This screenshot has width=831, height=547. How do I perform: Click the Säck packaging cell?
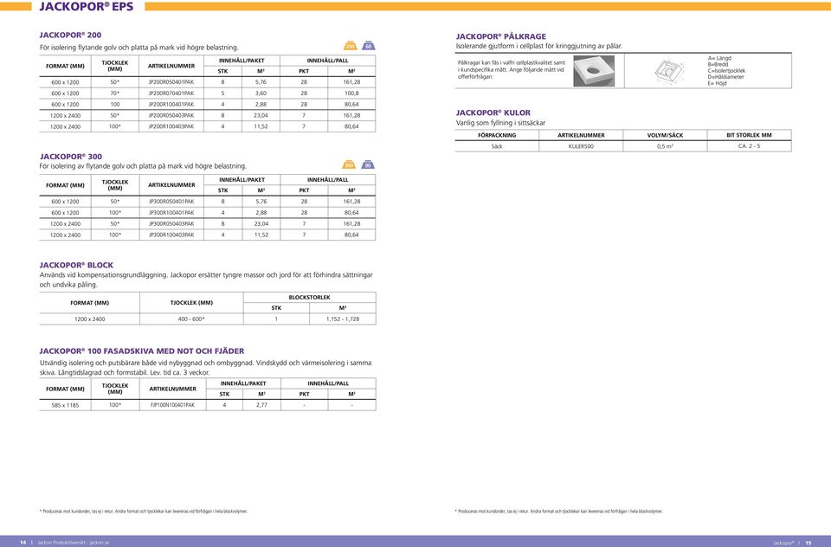(x=497, y=146)
